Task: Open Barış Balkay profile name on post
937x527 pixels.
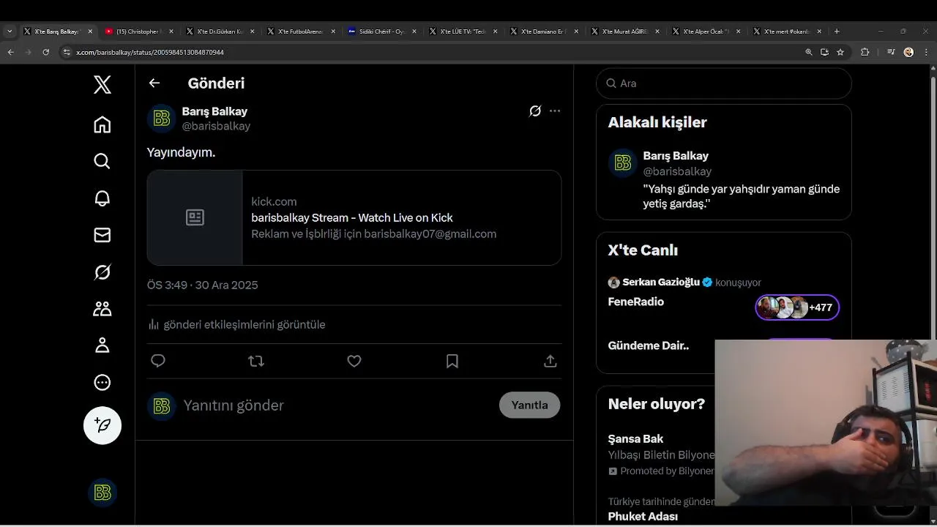Action: [214, 111]
